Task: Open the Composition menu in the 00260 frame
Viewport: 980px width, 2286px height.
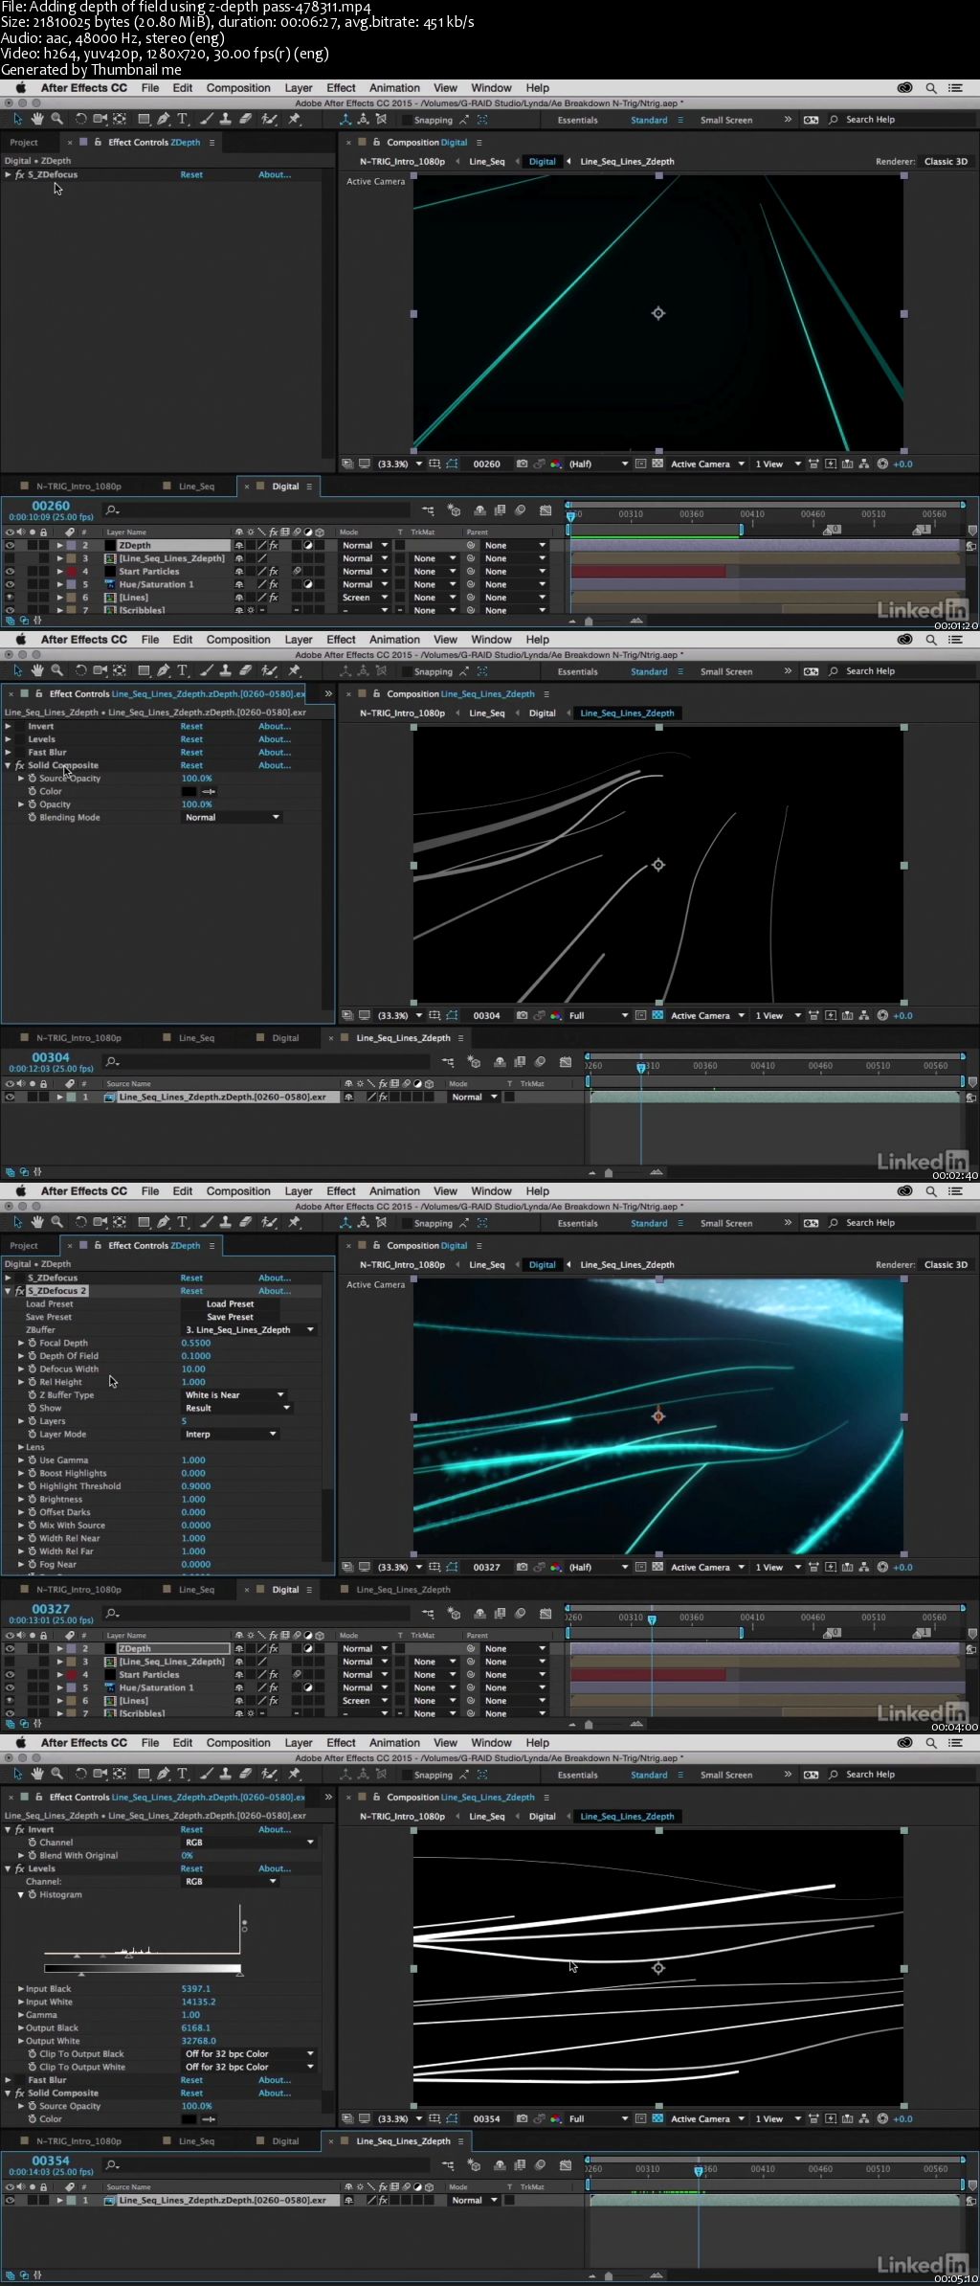Action: point(238,87)
